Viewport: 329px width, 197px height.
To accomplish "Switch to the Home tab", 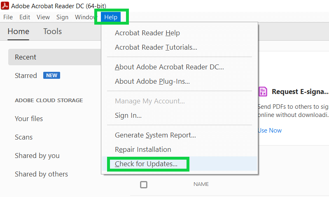I will click(x=18, y=32).
